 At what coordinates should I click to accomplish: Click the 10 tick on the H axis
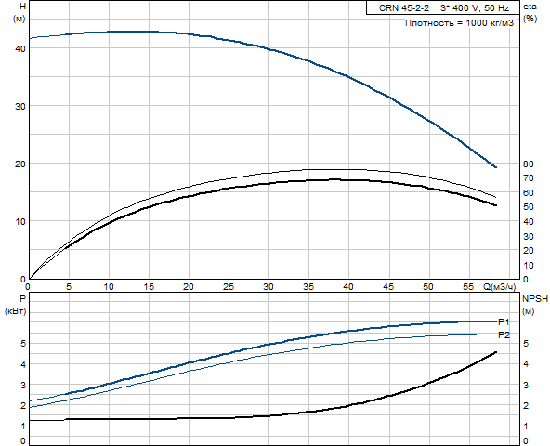(20, 221)
